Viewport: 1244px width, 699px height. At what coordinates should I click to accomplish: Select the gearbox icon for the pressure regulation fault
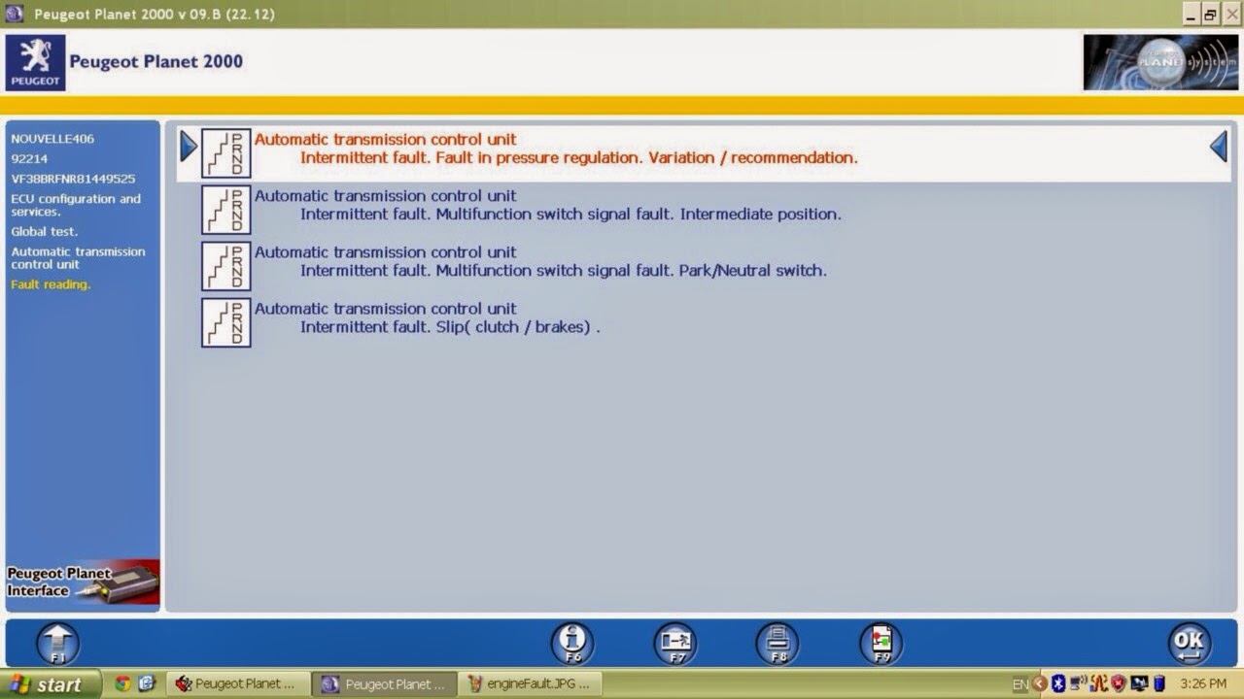(x=226, y=153)
